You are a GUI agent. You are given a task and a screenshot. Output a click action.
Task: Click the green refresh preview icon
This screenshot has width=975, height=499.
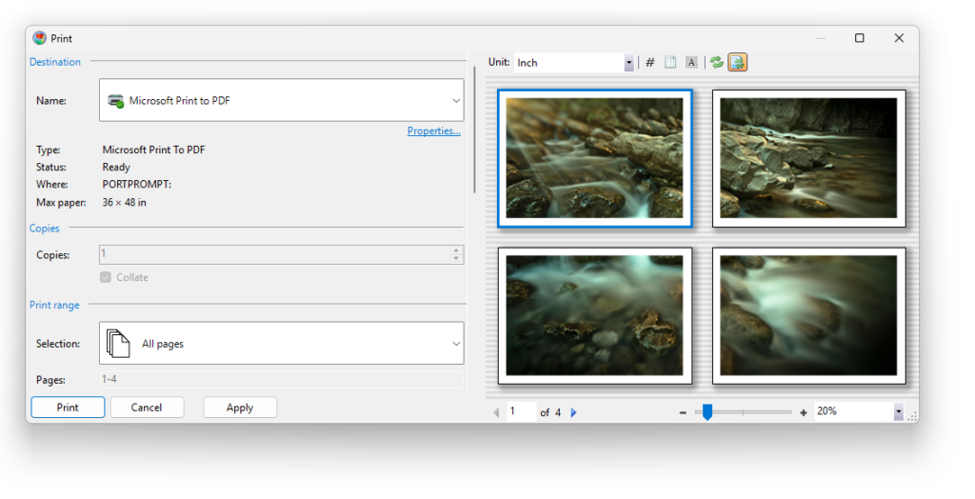pos(716,63)
